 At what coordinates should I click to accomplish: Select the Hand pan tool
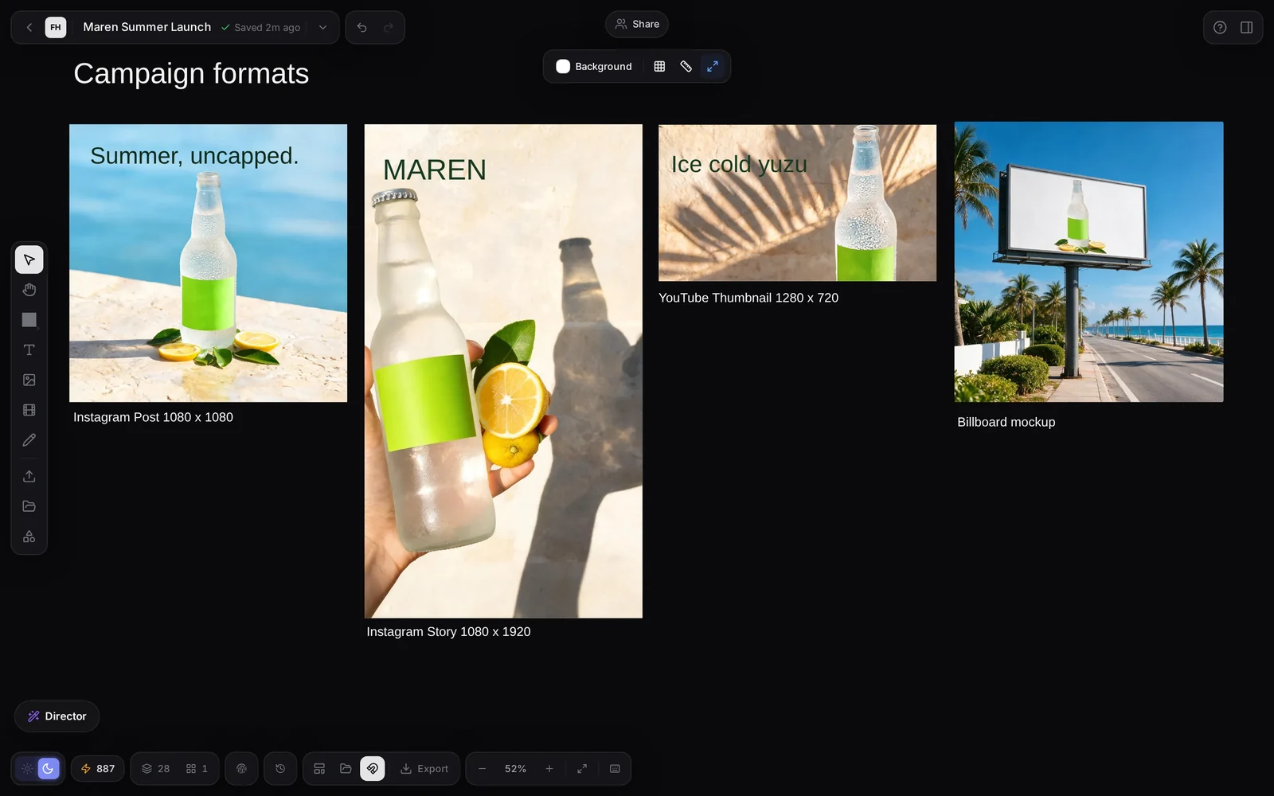click(29, 290)
